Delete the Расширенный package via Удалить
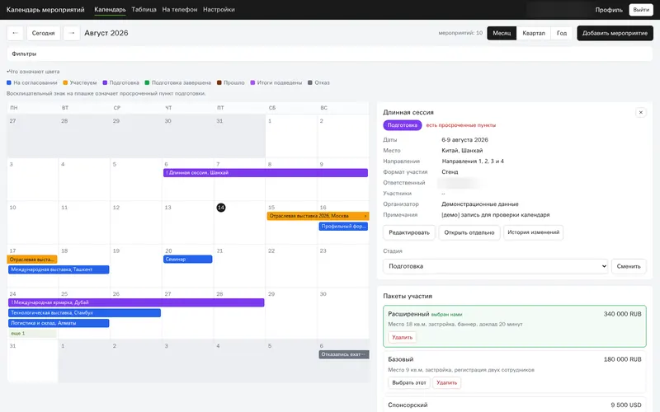The width and height of the screenshot is (660, 412). click(x=403, y=337)
